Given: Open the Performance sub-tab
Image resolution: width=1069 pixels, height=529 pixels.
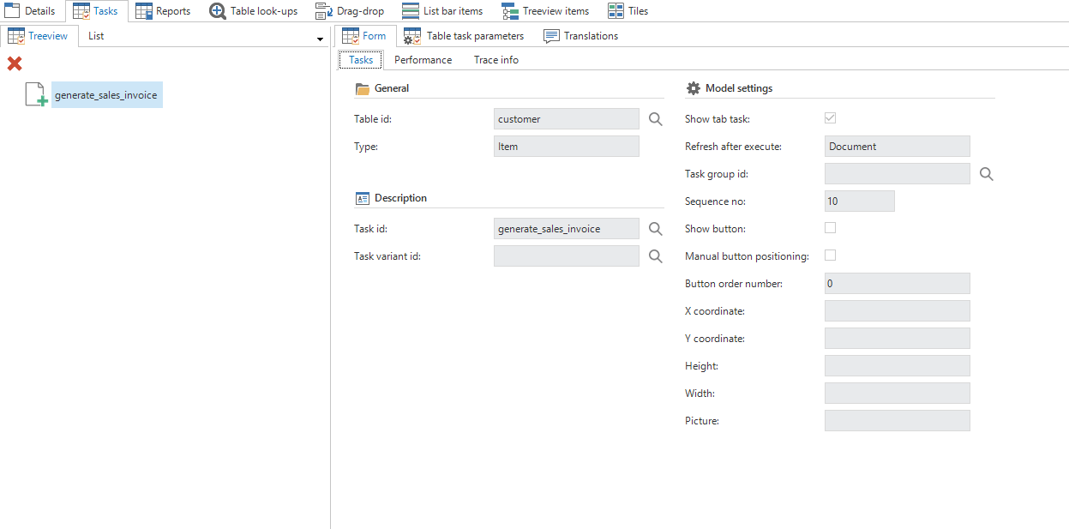Looking at the screenshot, I should (x=423, y=60).
